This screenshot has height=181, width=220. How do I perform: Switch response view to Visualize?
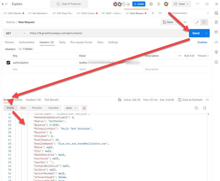53,108
